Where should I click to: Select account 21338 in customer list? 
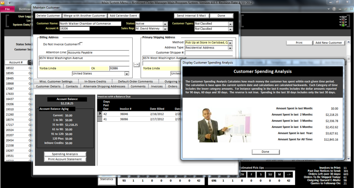[x=10, y=146]
